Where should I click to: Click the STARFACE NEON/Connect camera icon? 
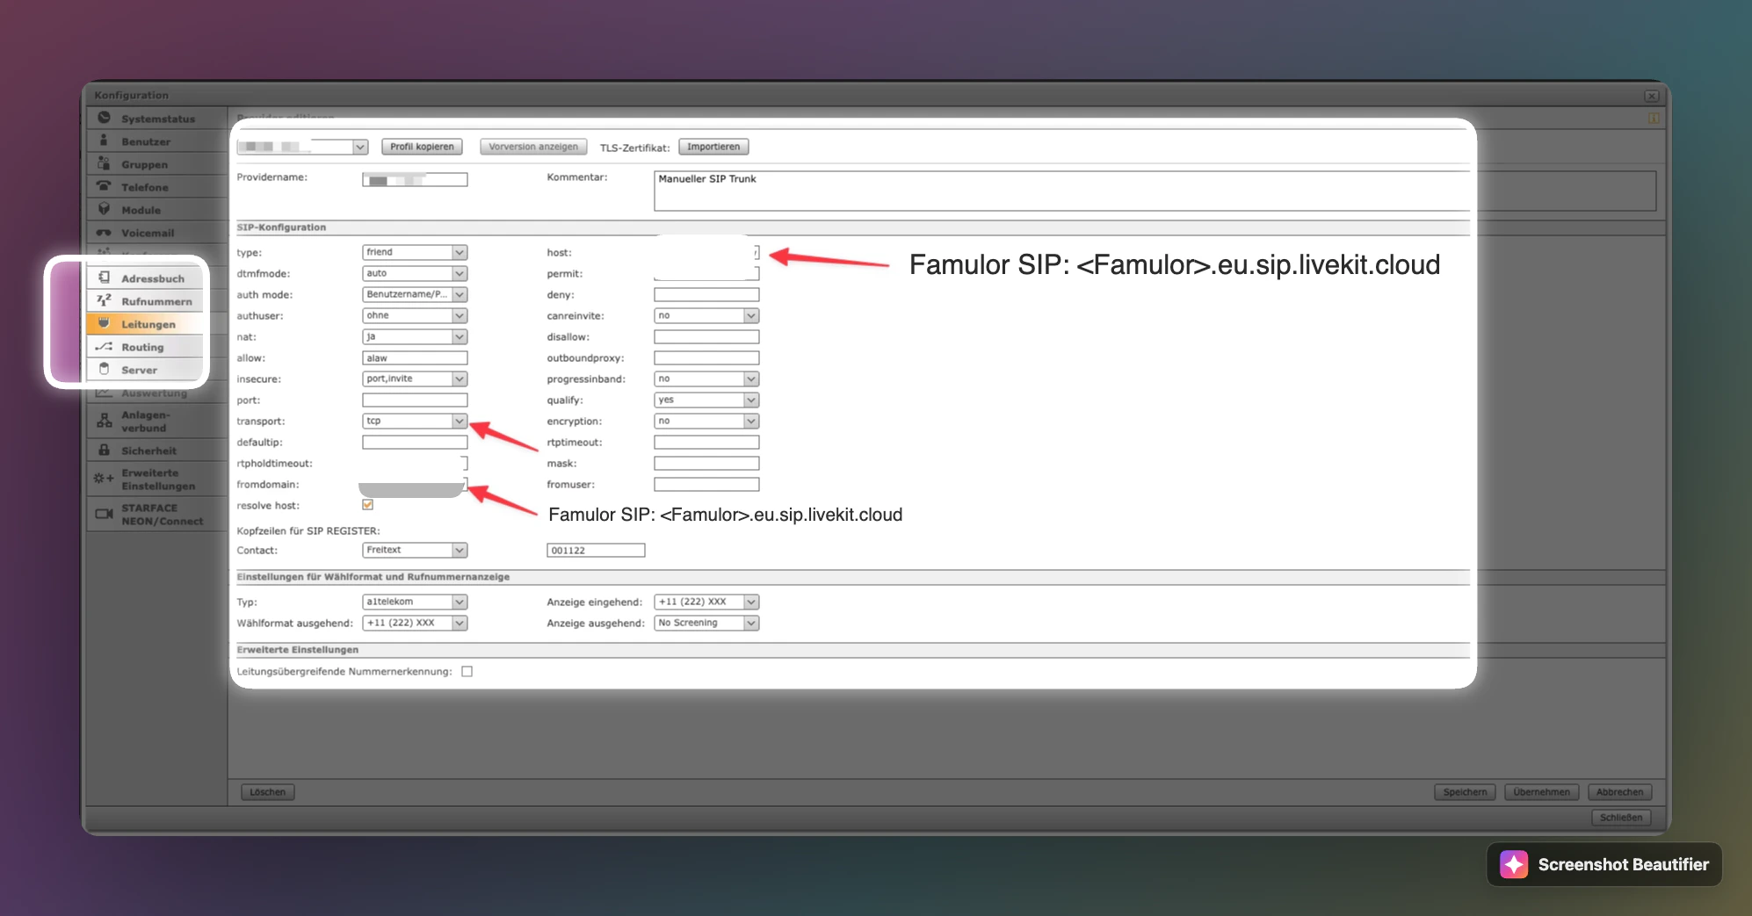tap(104, 514)
